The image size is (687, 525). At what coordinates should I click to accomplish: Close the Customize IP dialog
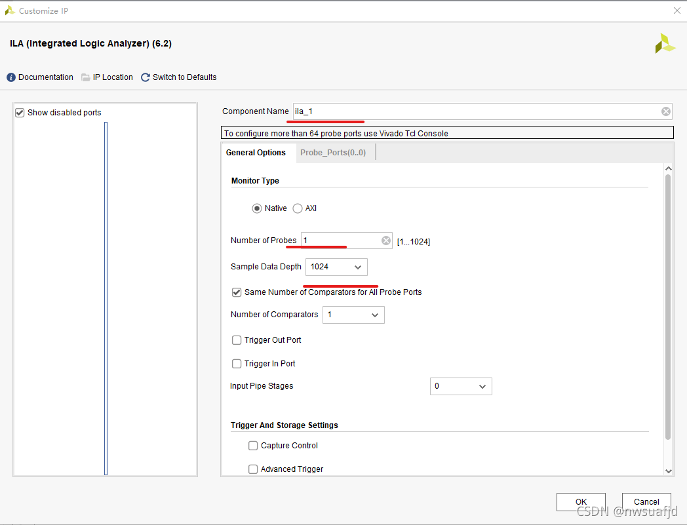[677, 10]
